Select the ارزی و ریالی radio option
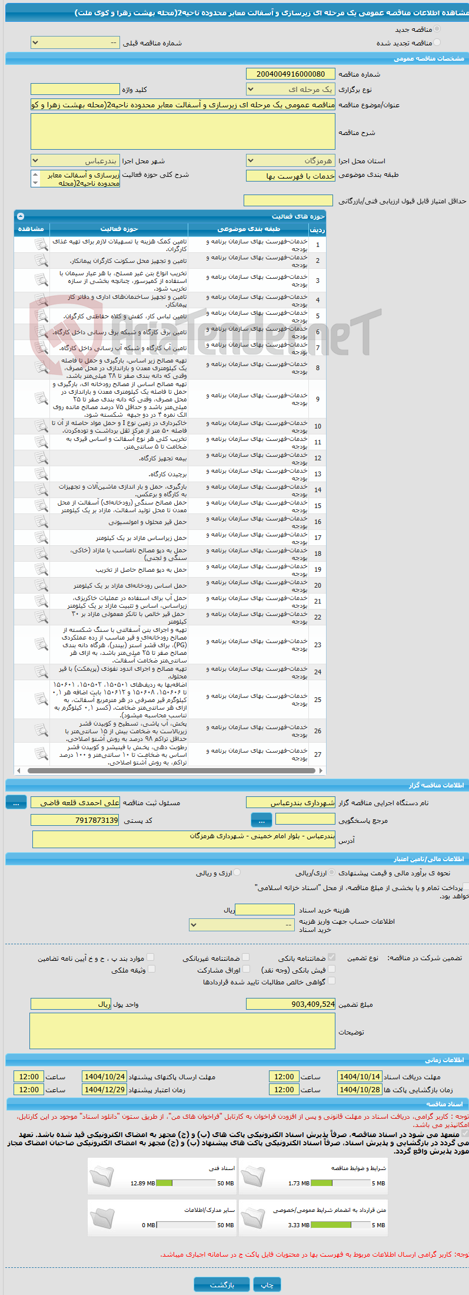The image size is (469, 1295). click(x=237, y=872)
